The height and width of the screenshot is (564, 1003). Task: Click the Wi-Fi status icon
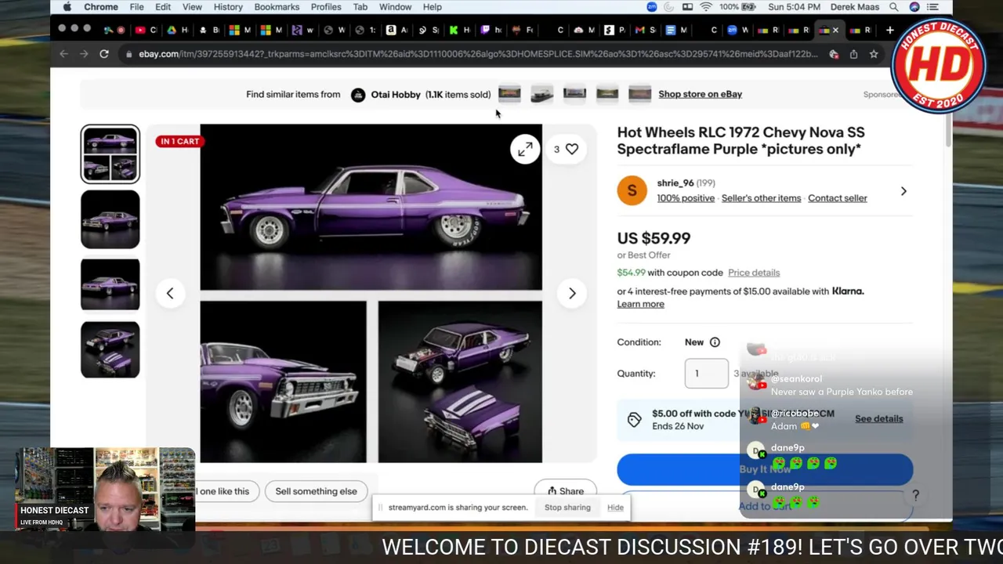706,7
